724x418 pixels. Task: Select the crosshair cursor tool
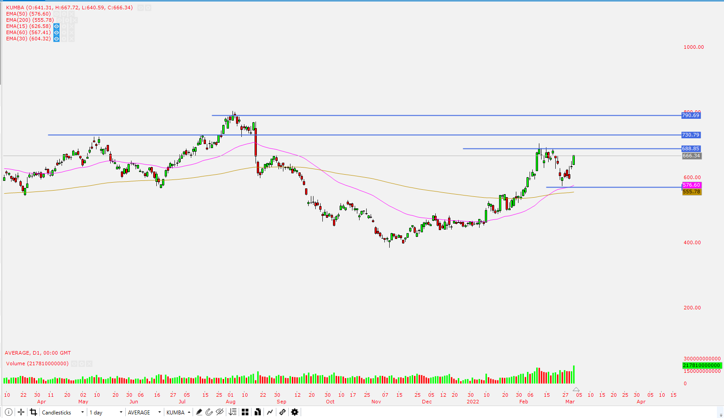(x=20, y=412)
